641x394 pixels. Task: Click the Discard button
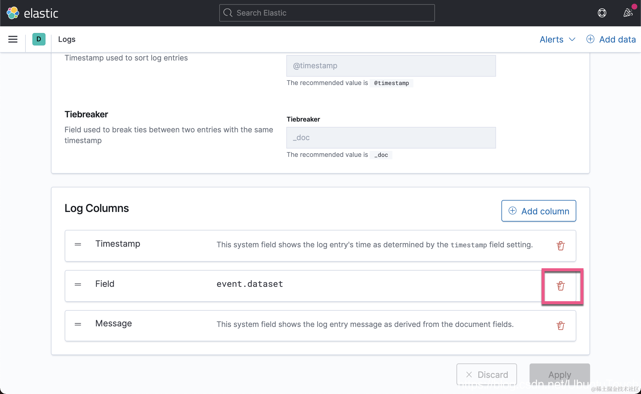pyautogui.click(x=486, y=374)
